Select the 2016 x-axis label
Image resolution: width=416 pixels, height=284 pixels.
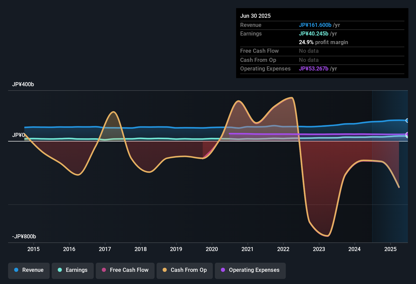click(x=69, y=249)
